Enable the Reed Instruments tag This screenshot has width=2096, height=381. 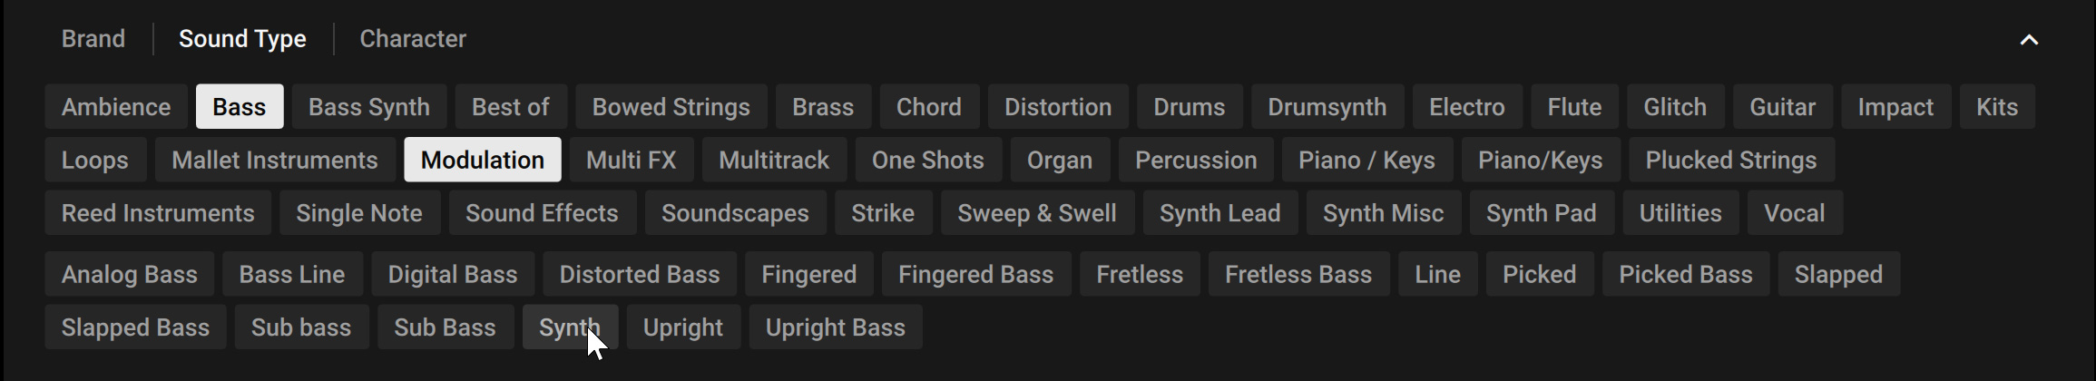(158, 213)
